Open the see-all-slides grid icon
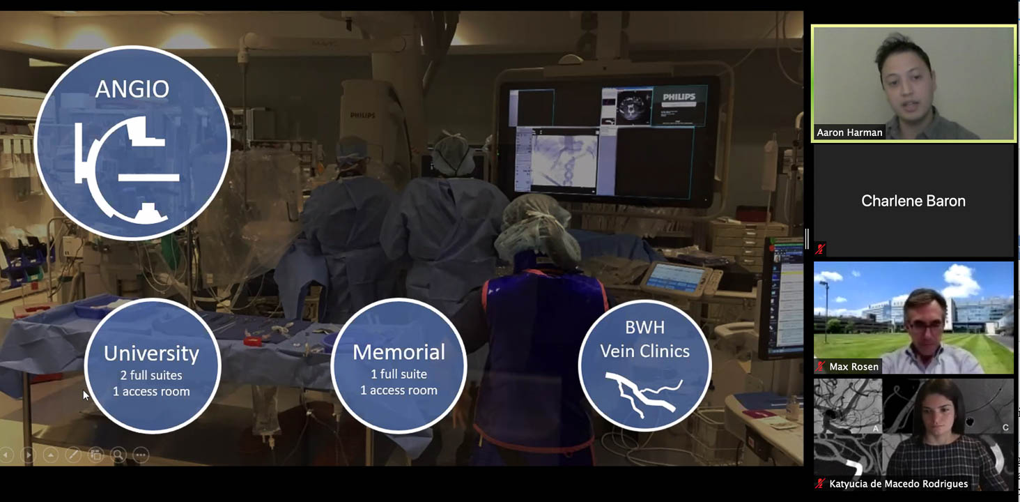 [x=95, y=455]
